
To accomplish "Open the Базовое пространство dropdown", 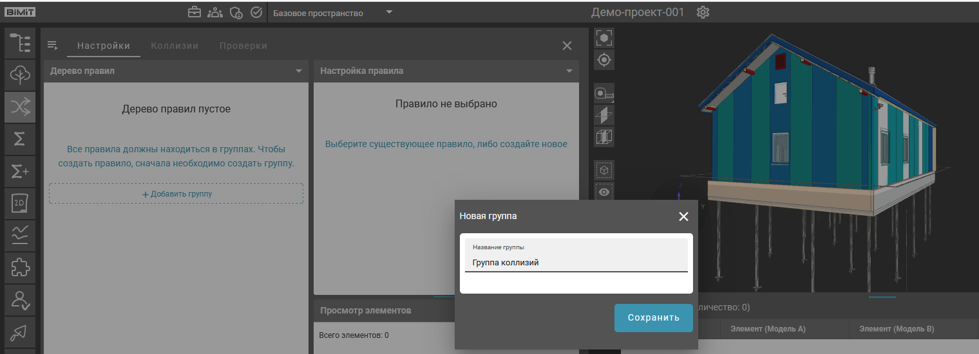I will pos(332,13).
